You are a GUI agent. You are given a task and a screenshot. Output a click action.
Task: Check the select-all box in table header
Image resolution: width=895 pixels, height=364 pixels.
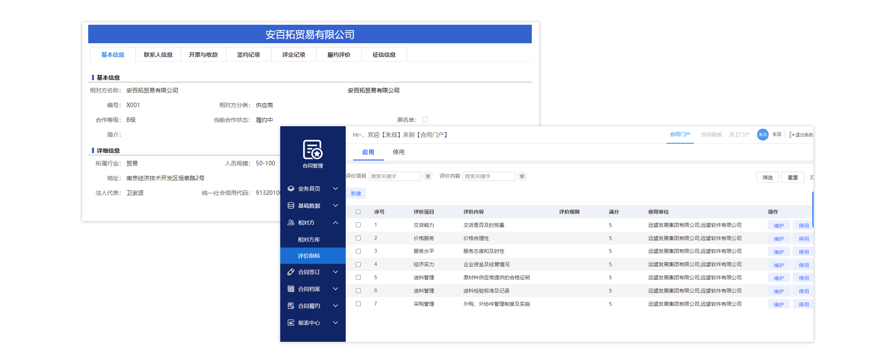[x=358, y=212]
